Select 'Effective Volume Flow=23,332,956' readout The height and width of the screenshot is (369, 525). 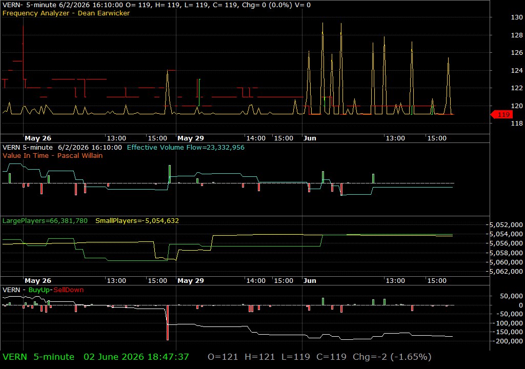tap(186, 147)
